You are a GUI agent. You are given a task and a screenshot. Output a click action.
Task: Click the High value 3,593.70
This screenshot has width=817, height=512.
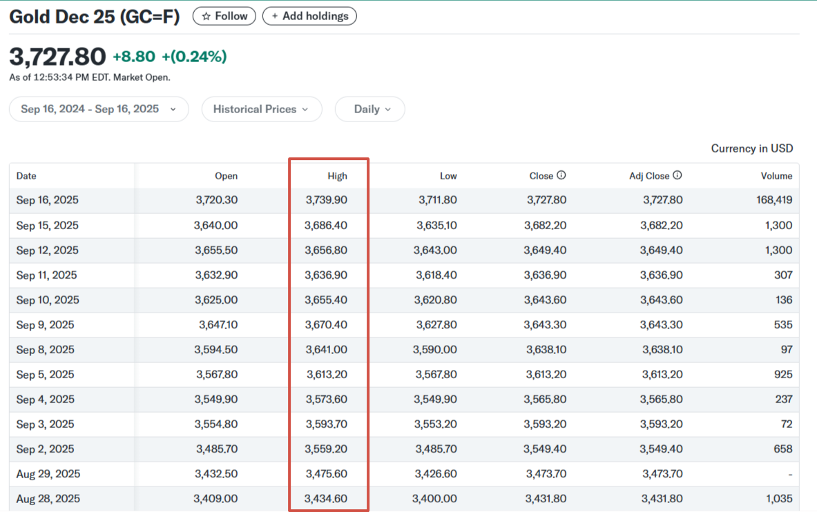click(326, 424)
